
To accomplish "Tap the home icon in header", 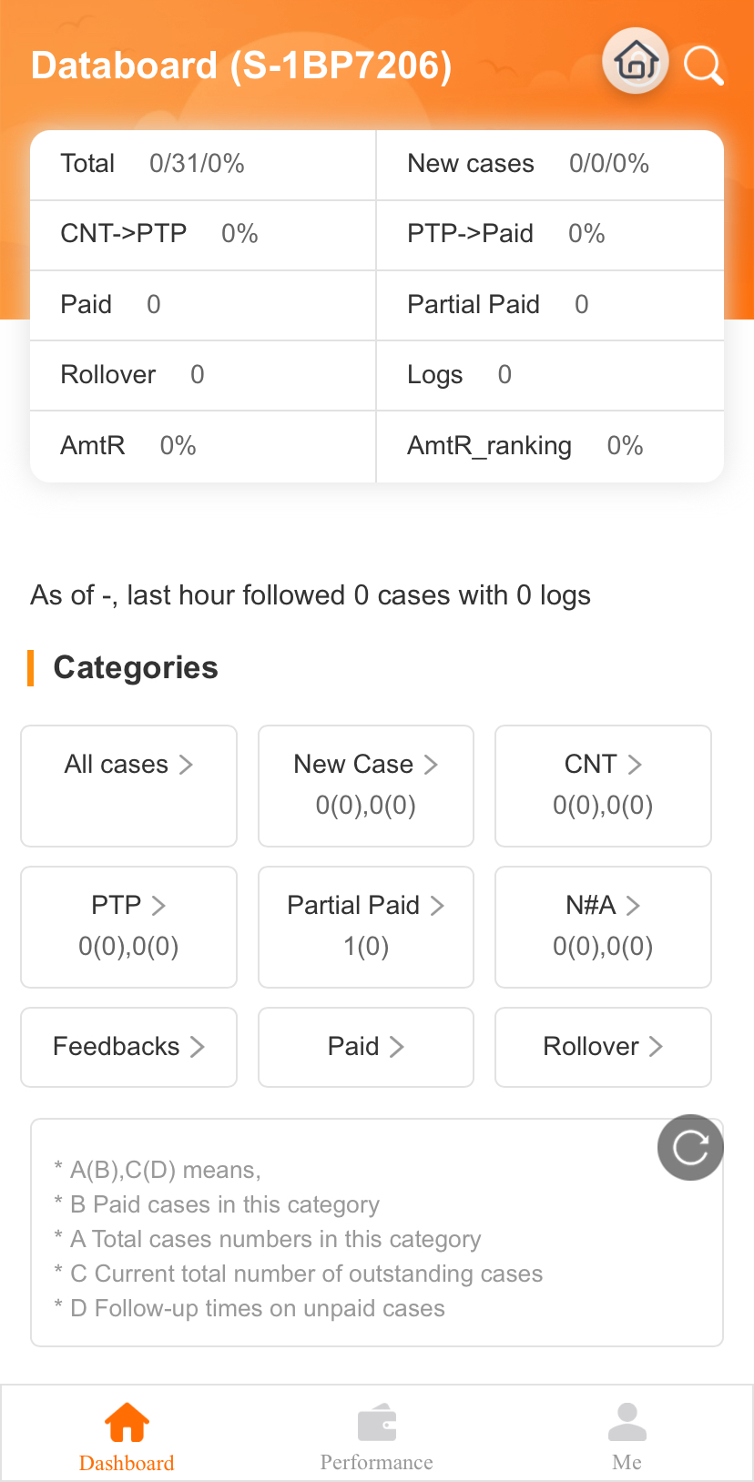I will tap(636, 61).
